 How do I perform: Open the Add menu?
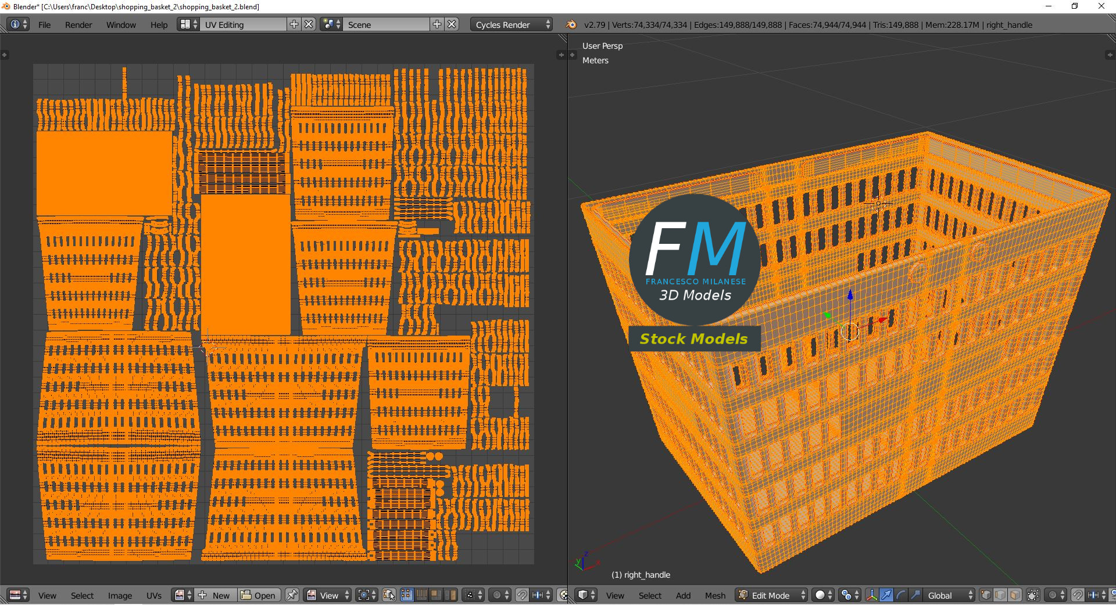(x=683, y=595)
